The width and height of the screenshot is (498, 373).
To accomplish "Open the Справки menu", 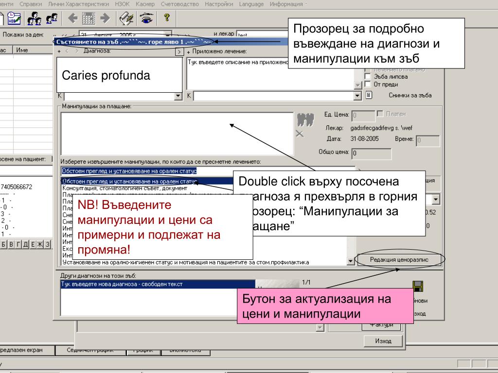I will click(31, 4).
